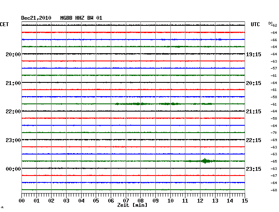This screenshot has width=279, height=212.
Task: Click the "DC" column header
Action: pos(270,23)
